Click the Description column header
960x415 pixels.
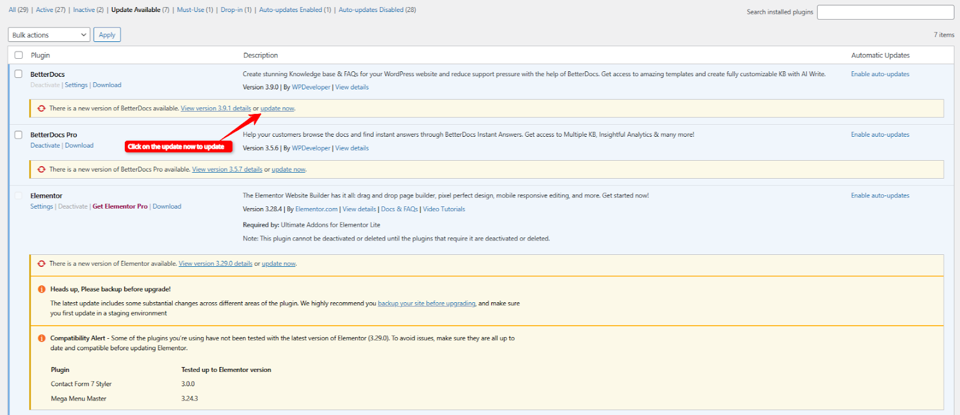pyautogui.click(x=260, y=55)
